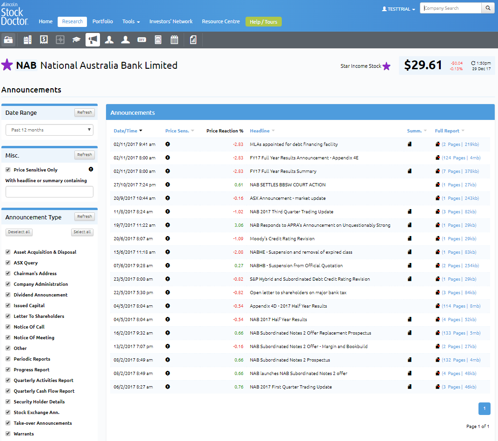Toggle Issued Capital checkbox
498x441 pixels.
click(x=8, y=305)
